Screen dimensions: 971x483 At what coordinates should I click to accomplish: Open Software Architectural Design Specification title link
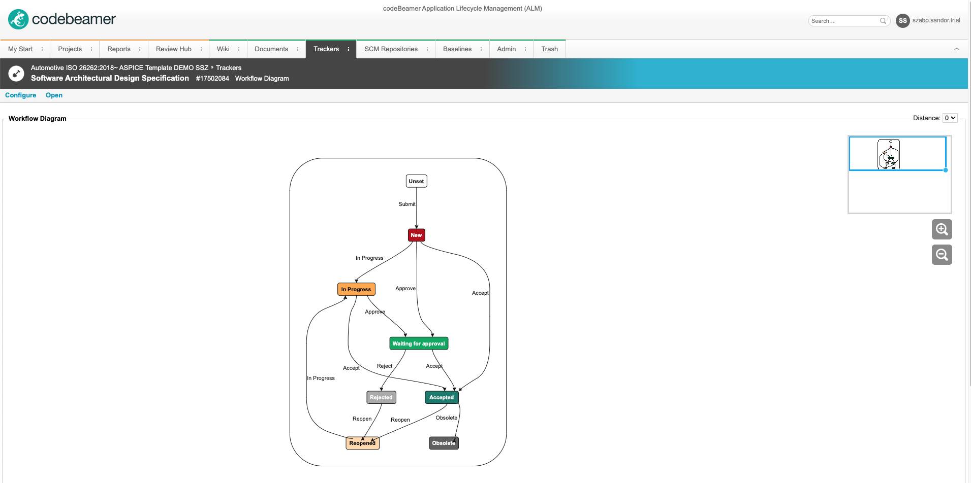[x=110, y=78]
